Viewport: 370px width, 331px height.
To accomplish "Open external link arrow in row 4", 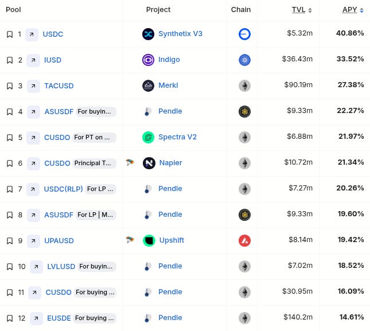I will (33, 112).
